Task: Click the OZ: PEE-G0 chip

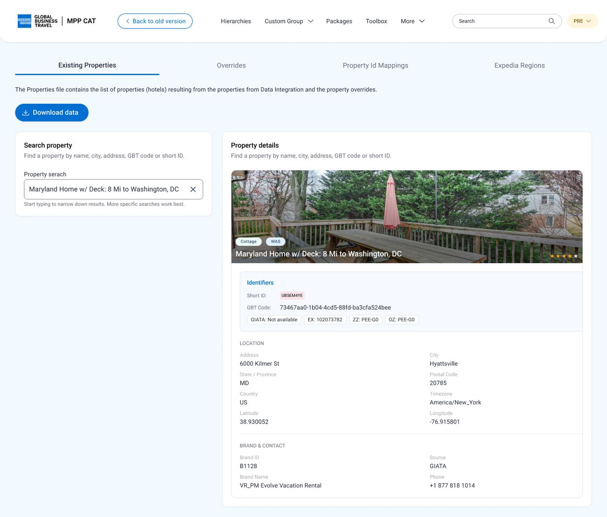Action: (402, 320)
